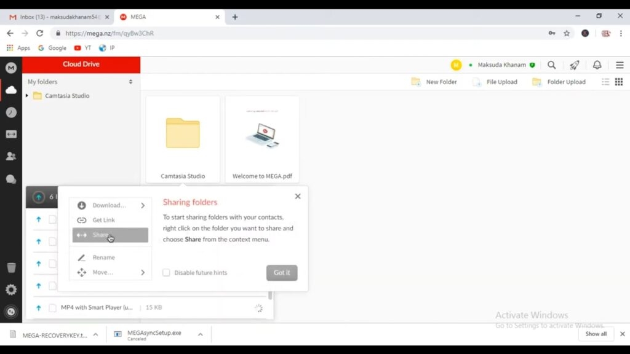Switch to grid thumbnail view
Viewport: 630px width, 354px height.
(x=619, y=82)
